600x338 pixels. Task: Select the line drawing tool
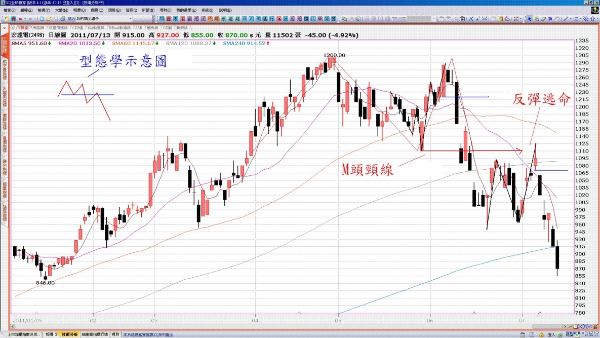[566, 19]
